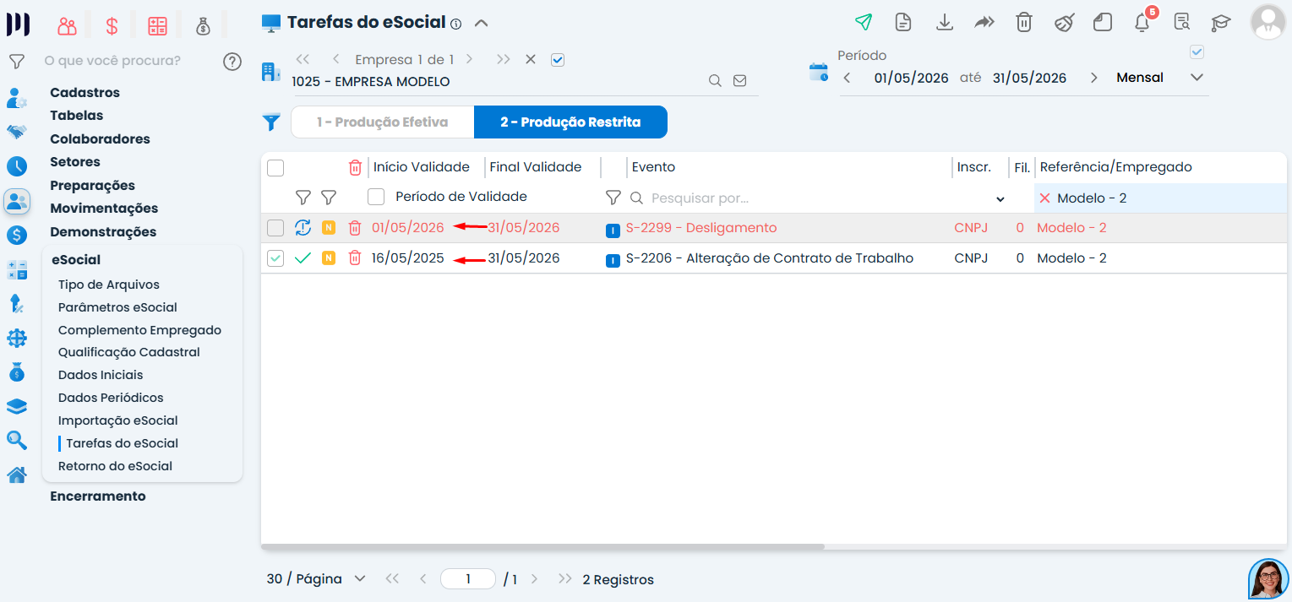Image resolution: width=1292 pixels, height=602 pixels.
Task: Click the money bag icon in top bar
Action: pyautogui.click(x=203, y=26)
